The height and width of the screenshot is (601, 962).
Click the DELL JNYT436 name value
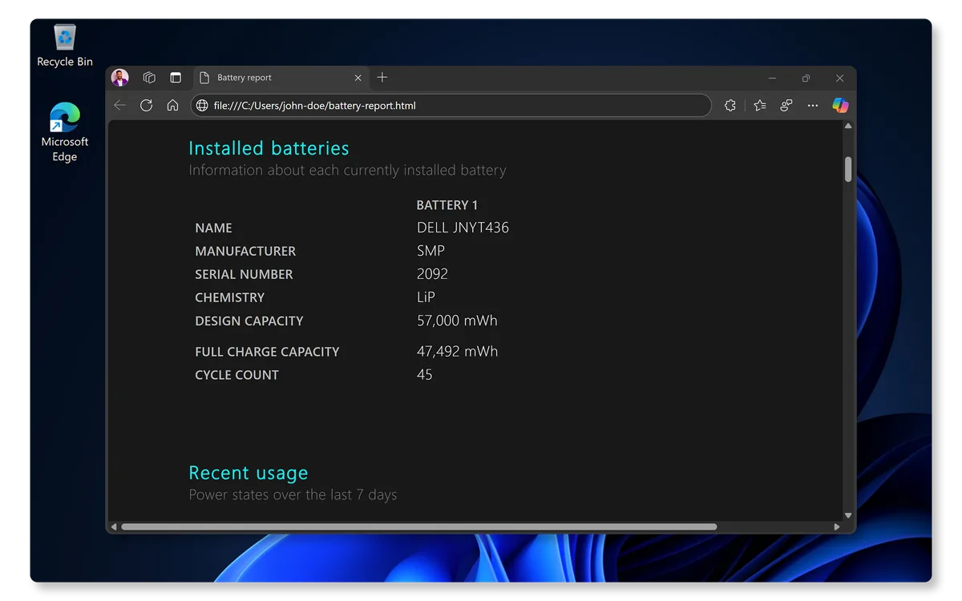click(463, 228)
